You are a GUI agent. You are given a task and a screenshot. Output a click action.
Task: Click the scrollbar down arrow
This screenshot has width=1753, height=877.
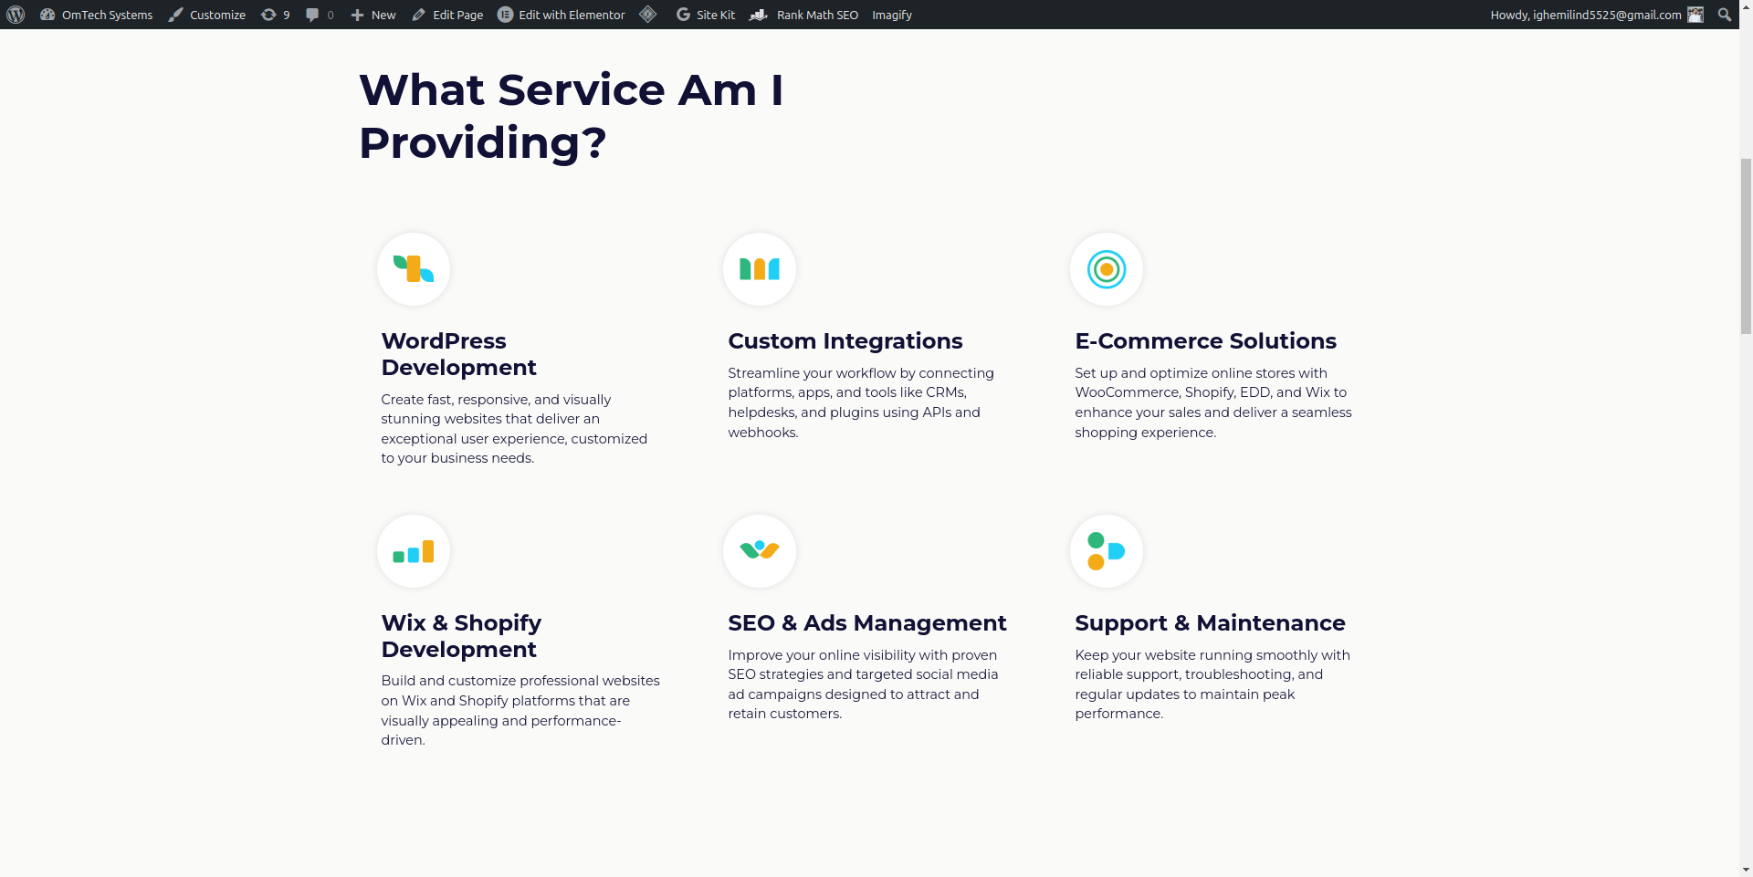1746,870
